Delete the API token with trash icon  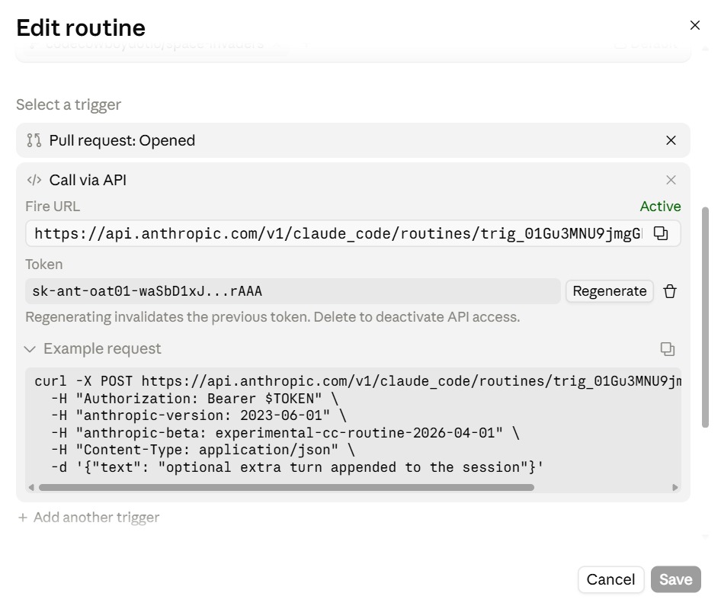click(x=670, y=291)
